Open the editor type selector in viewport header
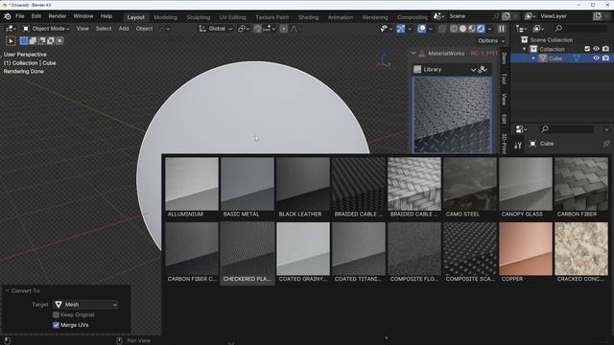 pos(11,29)
